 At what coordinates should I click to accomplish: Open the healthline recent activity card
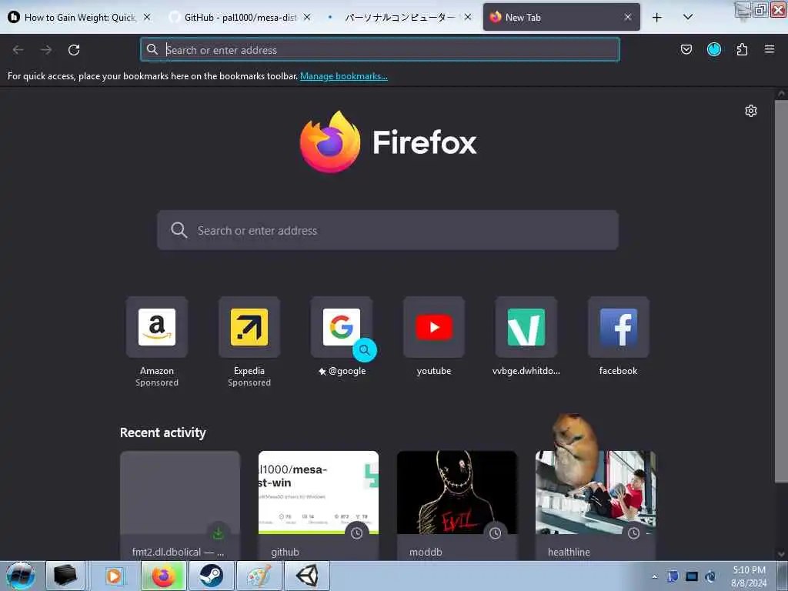[x=596, y=505]
